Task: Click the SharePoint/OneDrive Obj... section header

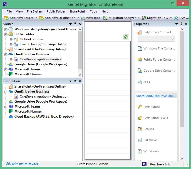Action: 156,96
